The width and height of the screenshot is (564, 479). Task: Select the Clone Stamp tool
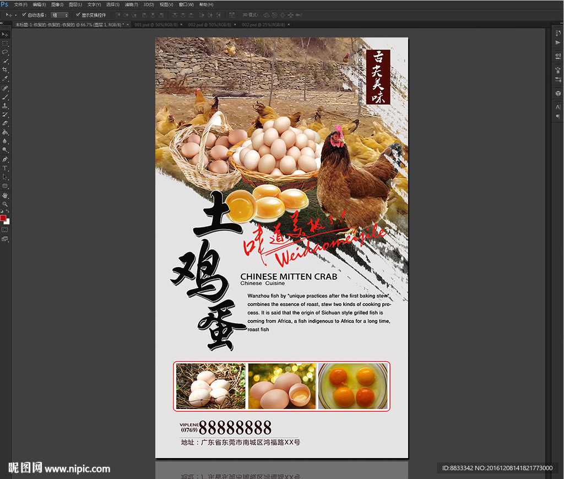5,106
